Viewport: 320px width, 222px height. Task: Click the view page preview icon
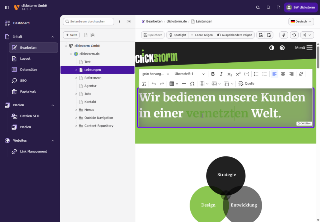[x=261, y=35]
